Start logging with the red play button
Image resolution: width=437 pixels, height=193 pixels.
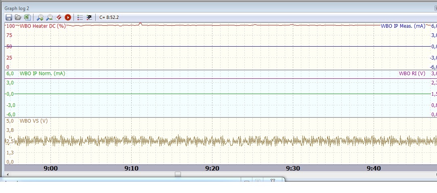pyautogui.click(x=68, y=17)
